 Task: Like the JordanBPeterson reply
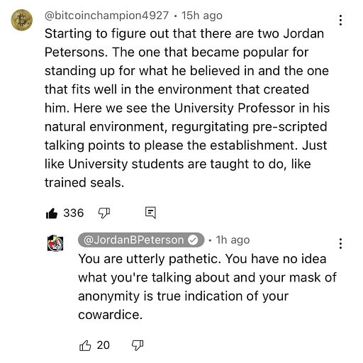pos(85,346)
